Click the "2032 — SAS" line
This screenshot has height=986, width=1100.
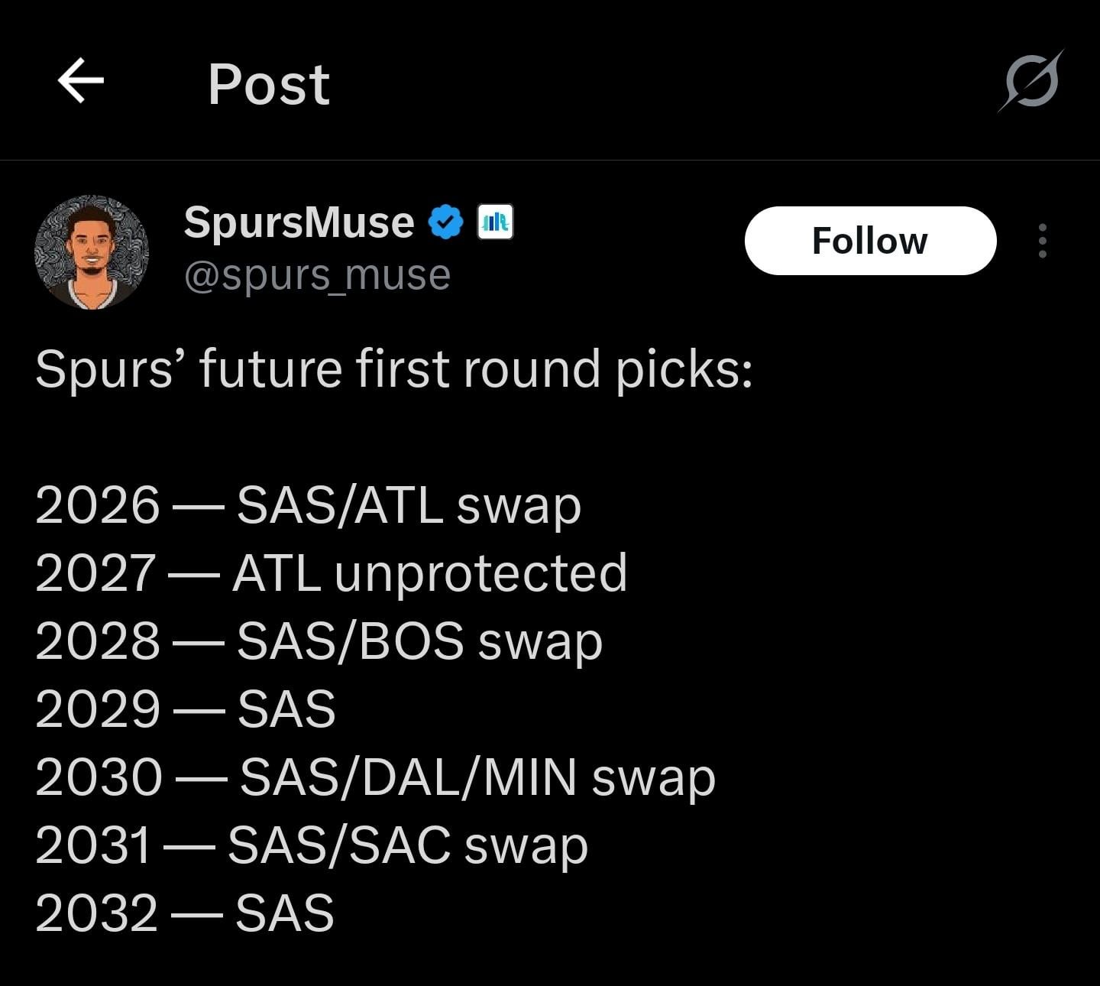(184, 913)
